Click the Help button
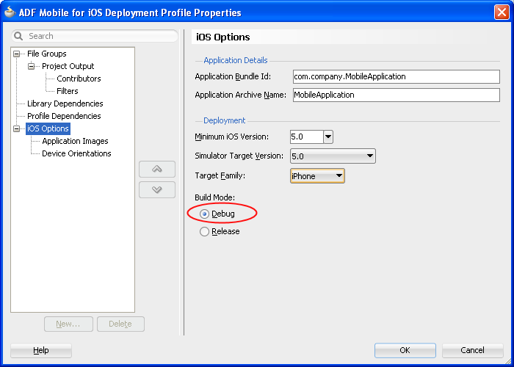 [x=41, y=351]
